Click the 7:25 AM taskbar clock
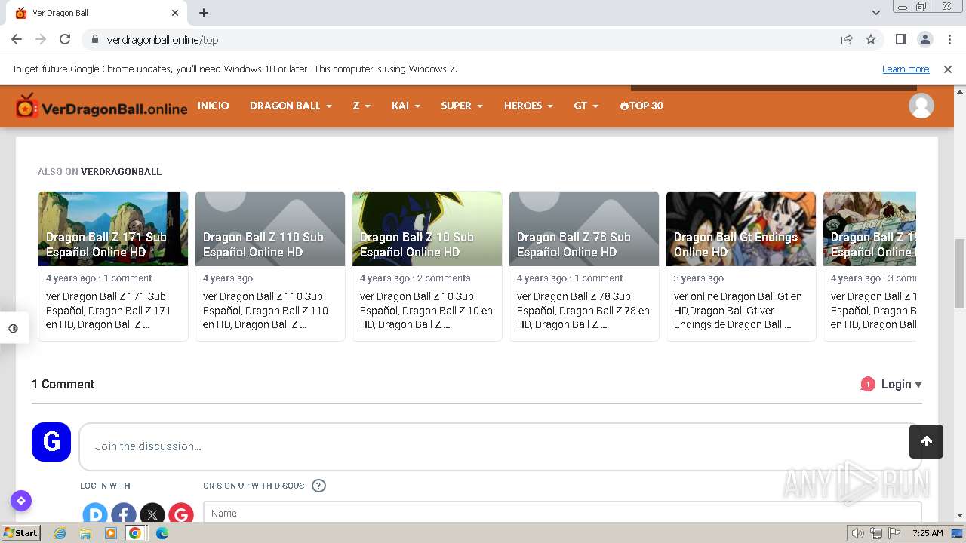 [928, 533]
